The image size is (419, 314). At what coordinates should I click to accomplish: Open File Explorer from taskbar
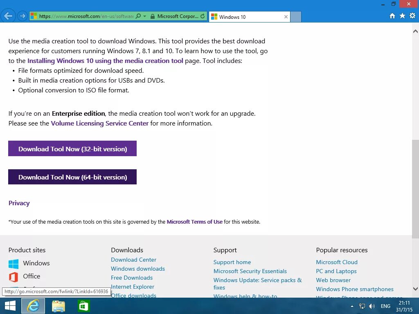click(58, 306)
